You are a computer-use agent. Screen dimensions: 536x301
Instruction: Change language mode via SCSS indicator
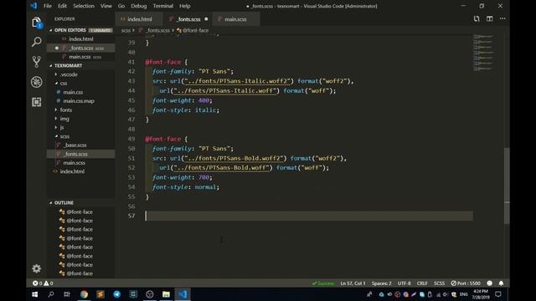click(x=439, y=283)
